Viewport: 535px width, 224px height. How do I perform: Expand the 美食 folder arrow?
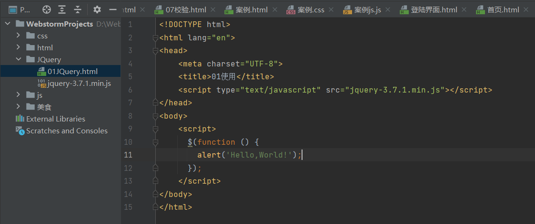click(19, 107)
